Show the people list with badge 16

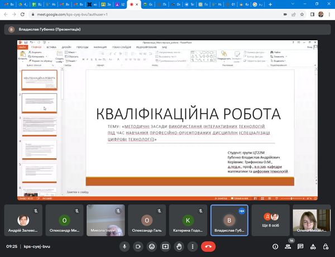pyautogui.click(x=288, y=246)
